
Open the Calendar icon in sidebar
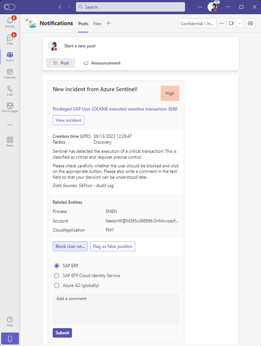(10, 74)
